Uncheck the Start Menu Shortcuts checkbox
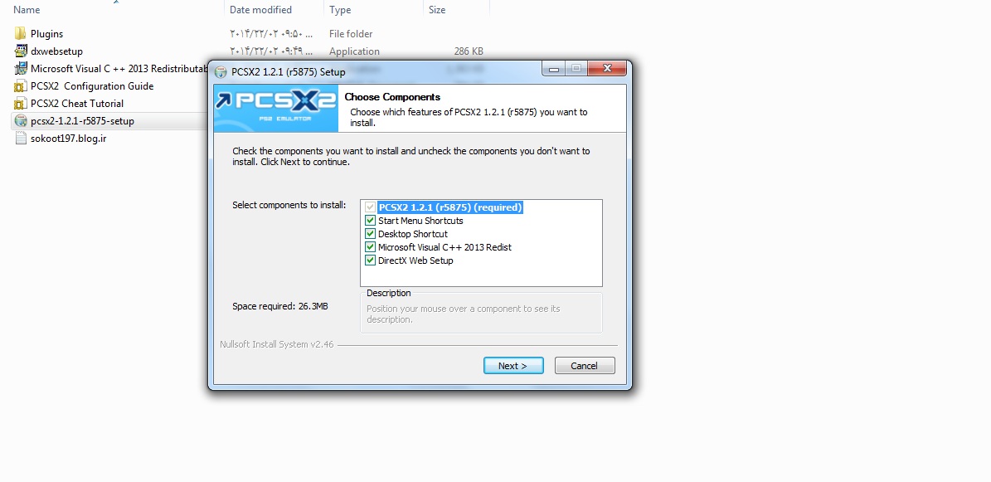The height and width of the screenshot is (482, 991). coord(371,221)
